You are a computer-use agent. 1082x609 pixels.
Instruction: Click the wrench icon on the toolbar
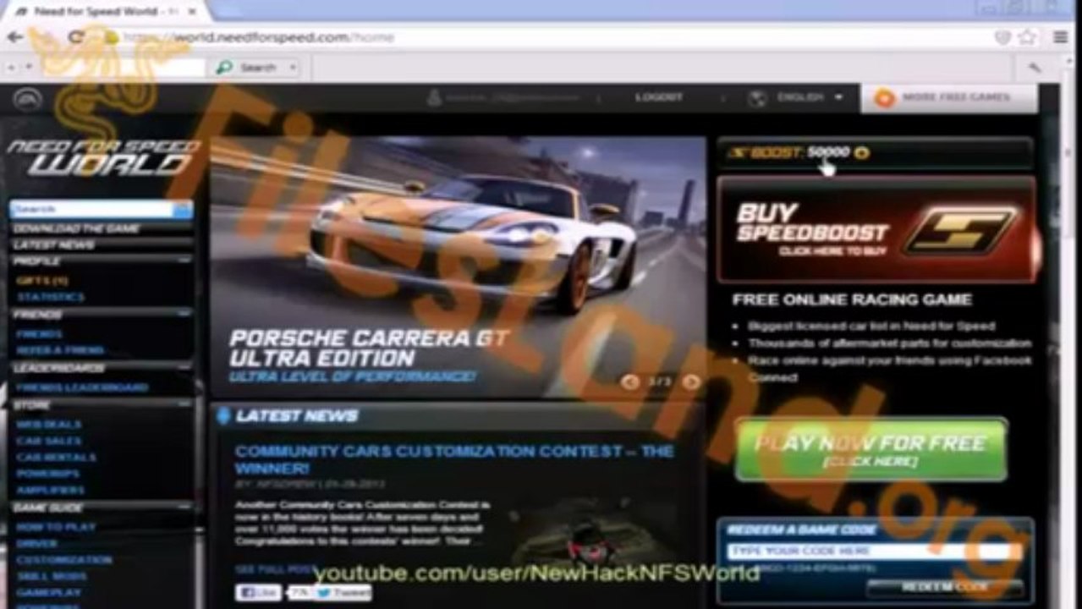coord(1034,68)
